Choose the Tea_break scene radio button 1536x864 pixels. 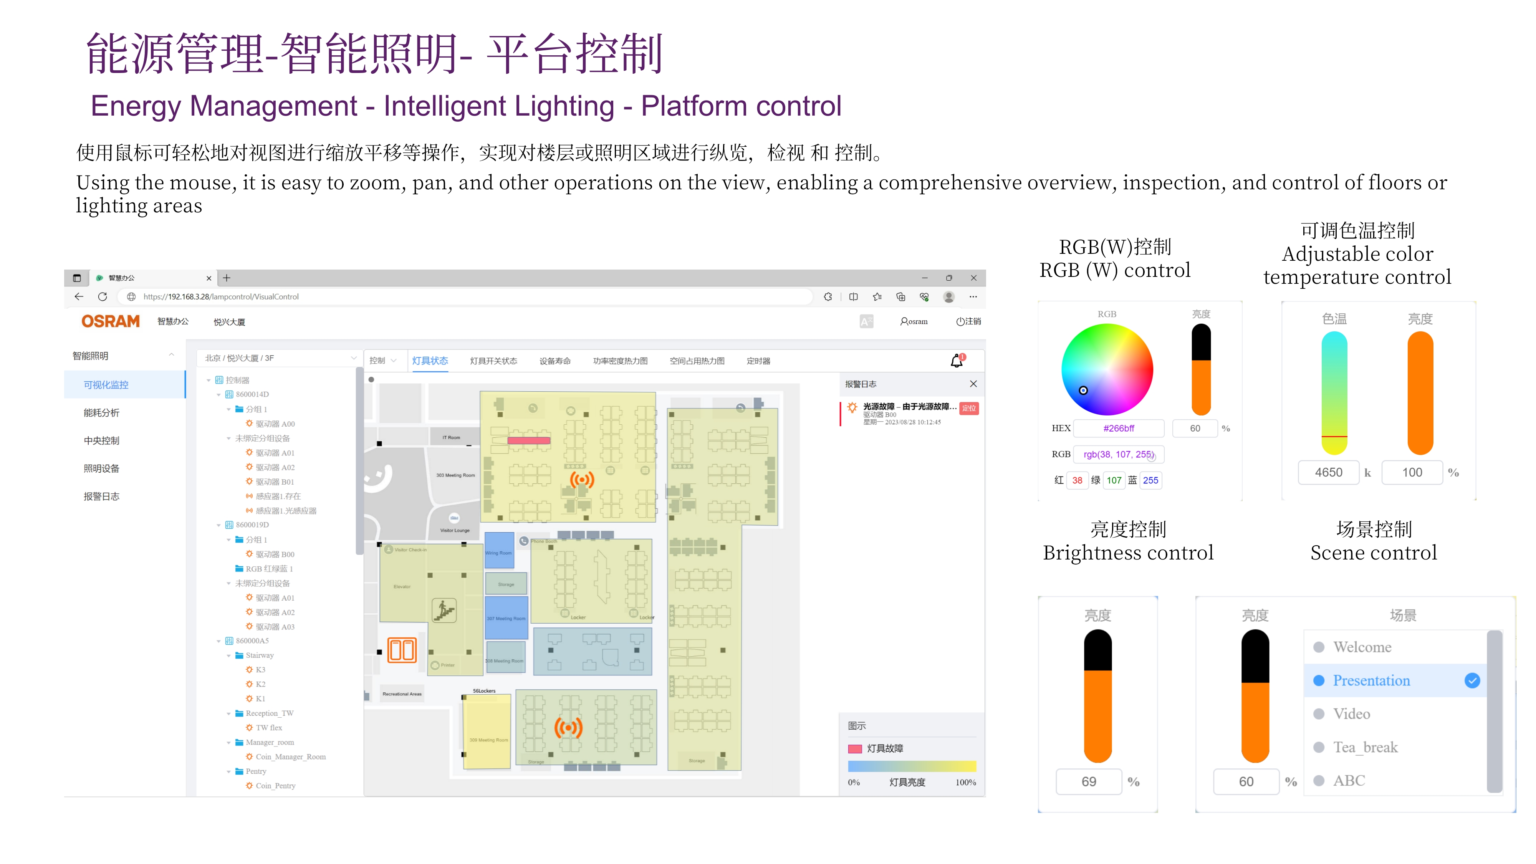[1319, 747]
